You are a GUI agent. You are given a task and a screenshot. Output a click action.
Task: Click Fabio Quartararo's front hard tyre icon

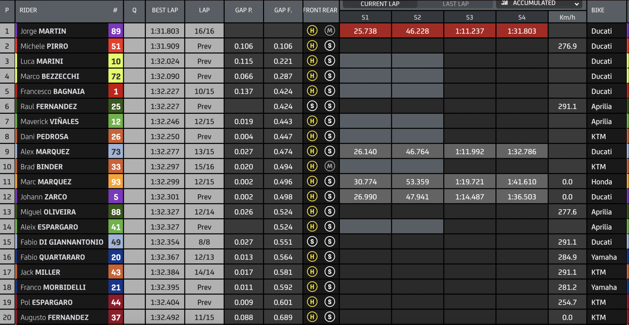[x=312, y=257]
